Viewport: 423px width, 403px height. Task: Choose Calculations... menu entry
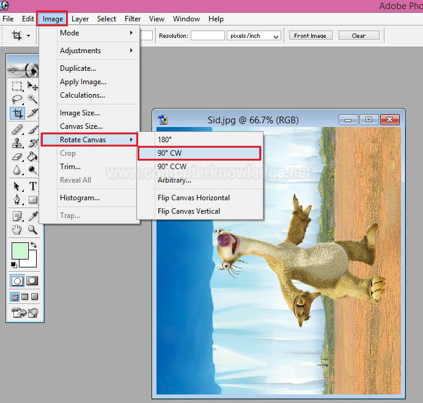pos(90,95)
